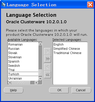Click the list scroll down arrow
95x102 pixels.
[40, 79]
